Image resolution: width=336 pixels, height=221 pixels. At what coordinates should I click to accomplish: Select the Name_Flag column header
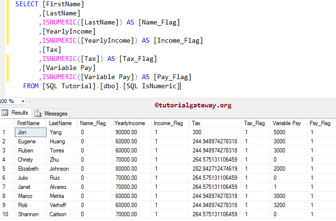coord(94,123)
